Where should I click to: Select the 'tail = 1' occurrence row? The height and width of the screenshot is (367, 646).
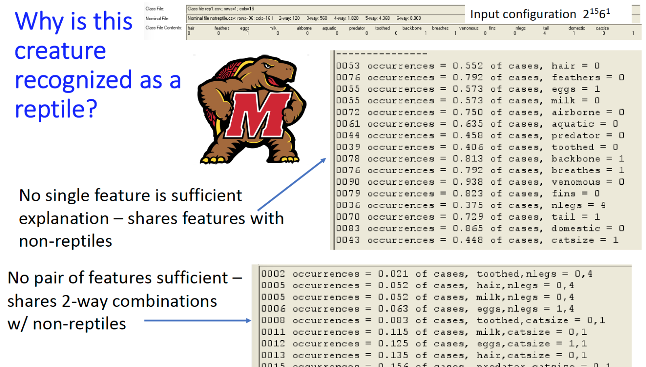tap(468, 217)
